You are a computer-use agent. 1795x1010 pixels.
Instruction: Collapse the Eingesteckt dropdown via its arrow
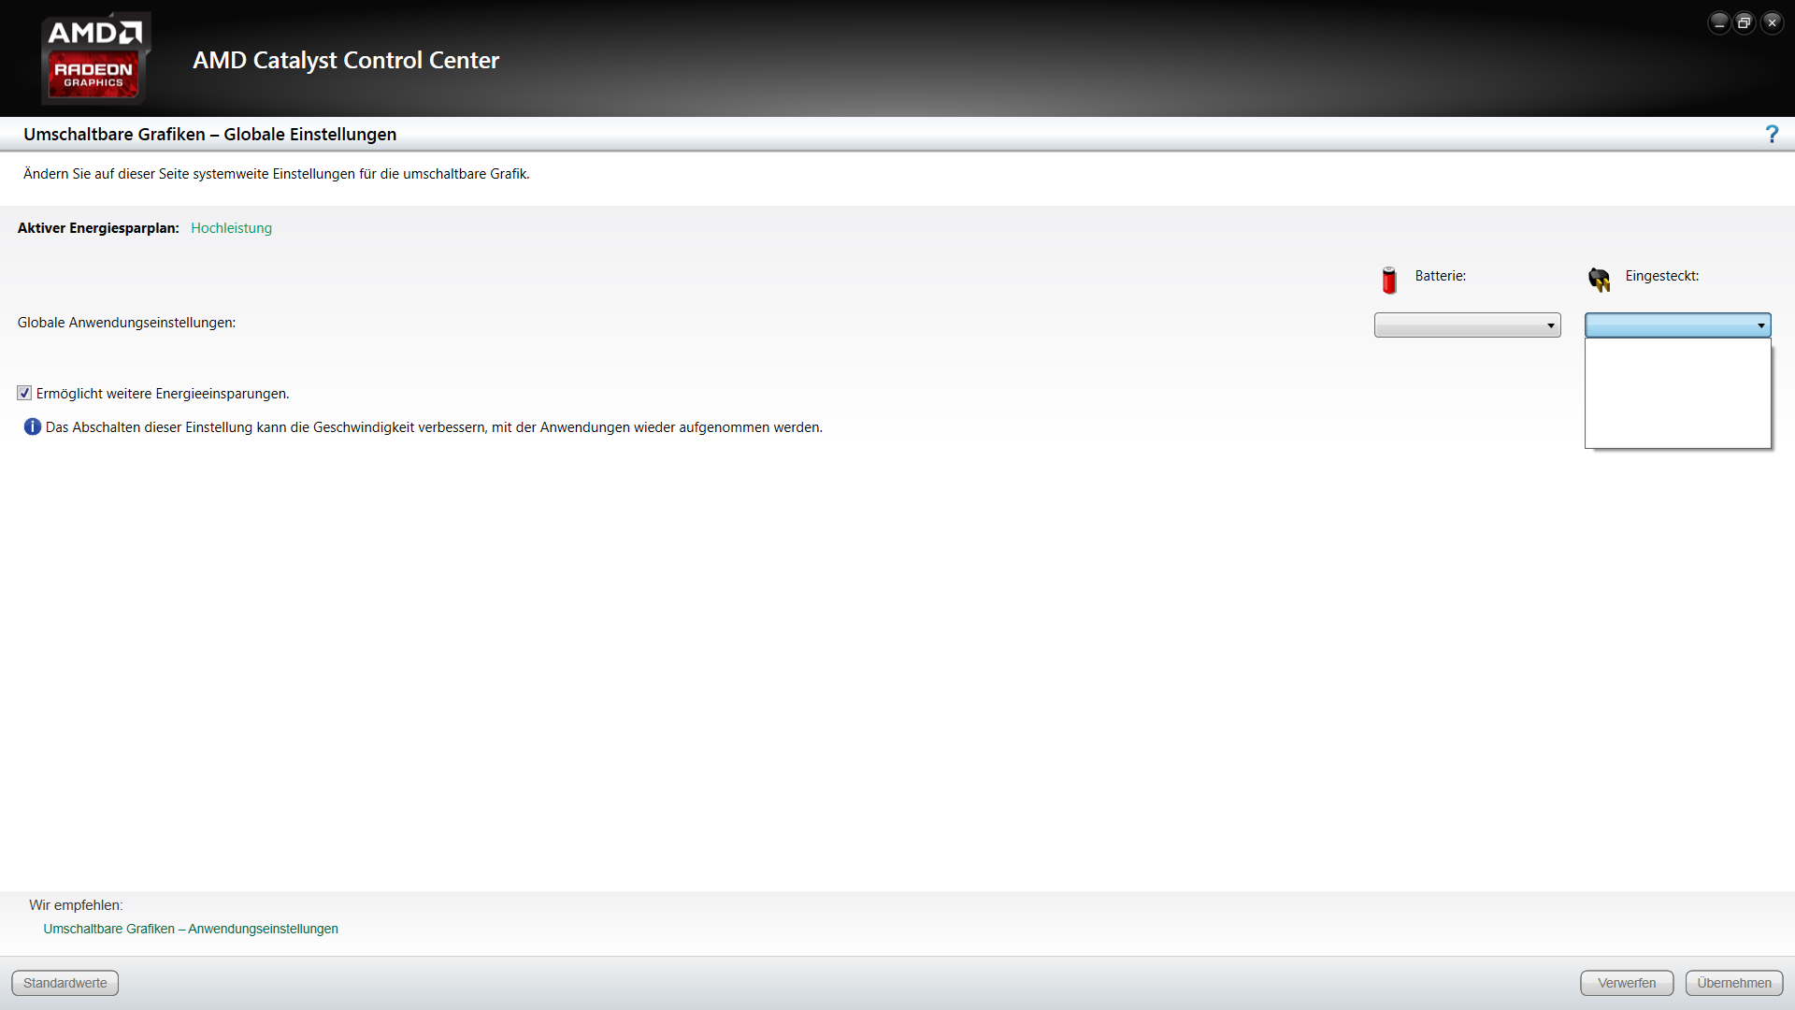[x=1760, y=325]
